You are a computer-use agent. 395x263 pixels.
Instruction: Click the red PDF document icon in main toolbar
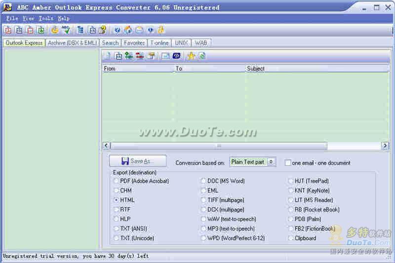(x=8, y=30)
